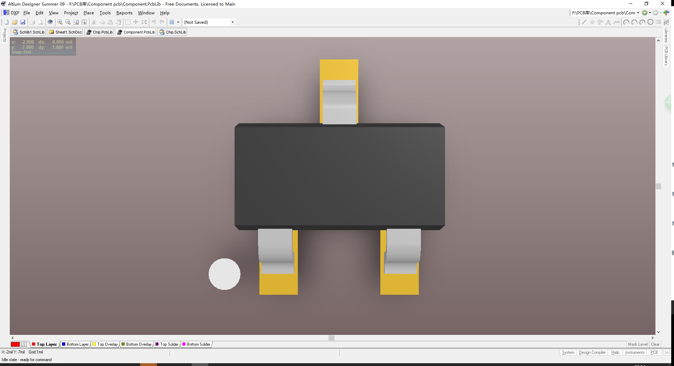Screen dimensions: 674x366
Task: Click the Copy icon in toolbar
Action: 102,22
